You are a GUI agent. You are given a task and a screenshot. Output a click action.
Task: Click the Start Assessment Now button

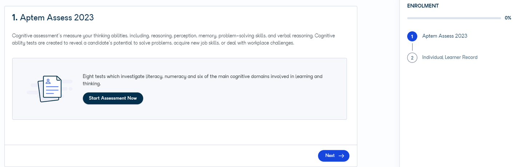(x=113, y=98)
